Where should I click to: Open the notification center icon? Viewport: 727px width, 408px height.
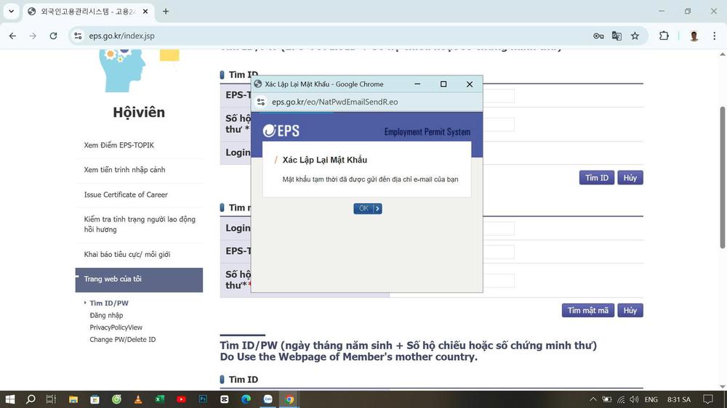coord(708,399)
